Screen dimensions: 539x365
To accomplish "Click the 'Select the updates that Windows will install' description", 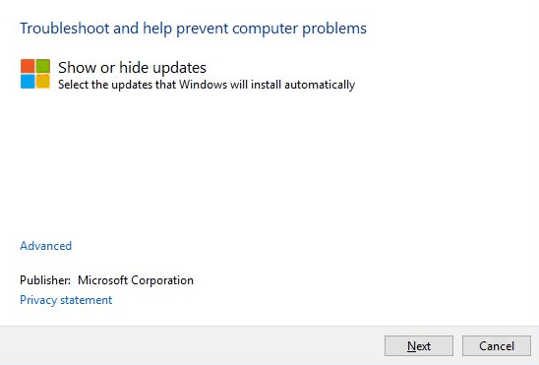I will [x=207, y=85].
